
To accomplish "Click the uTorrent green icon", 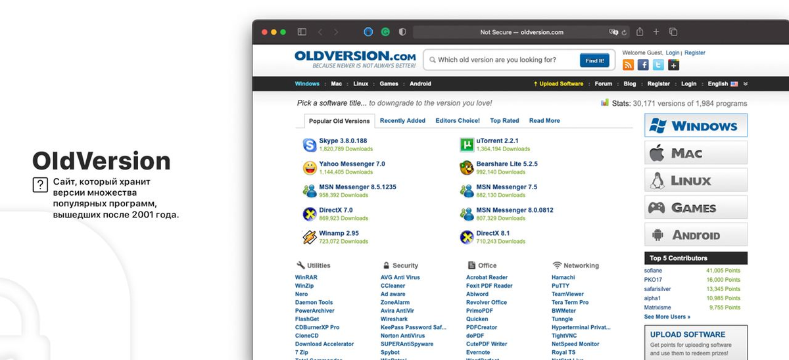I will pyautogui.click(x=466, y=145).
